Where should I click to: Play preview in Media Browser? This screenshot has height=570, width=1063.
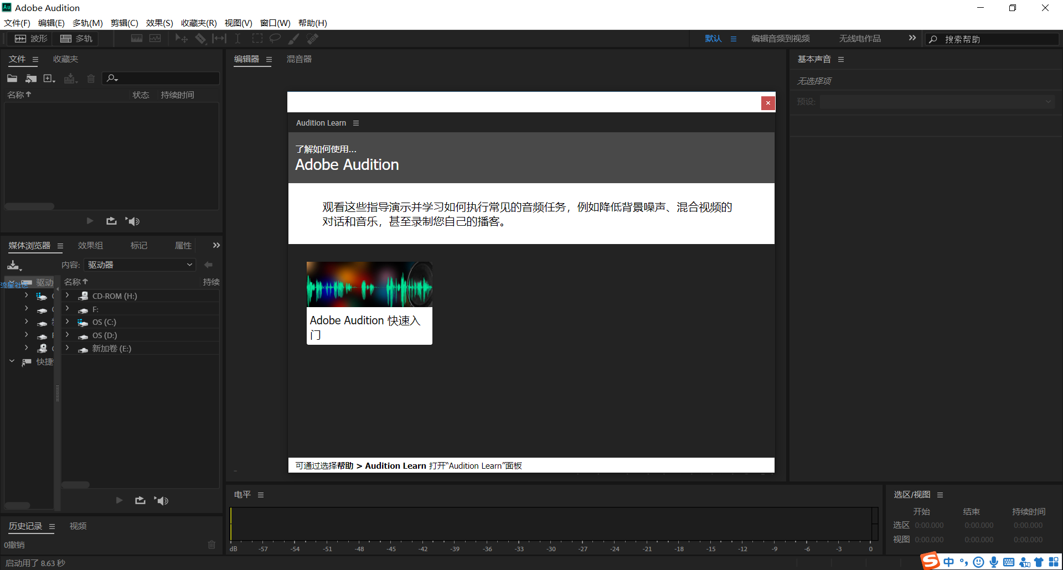tap(119, 500)
